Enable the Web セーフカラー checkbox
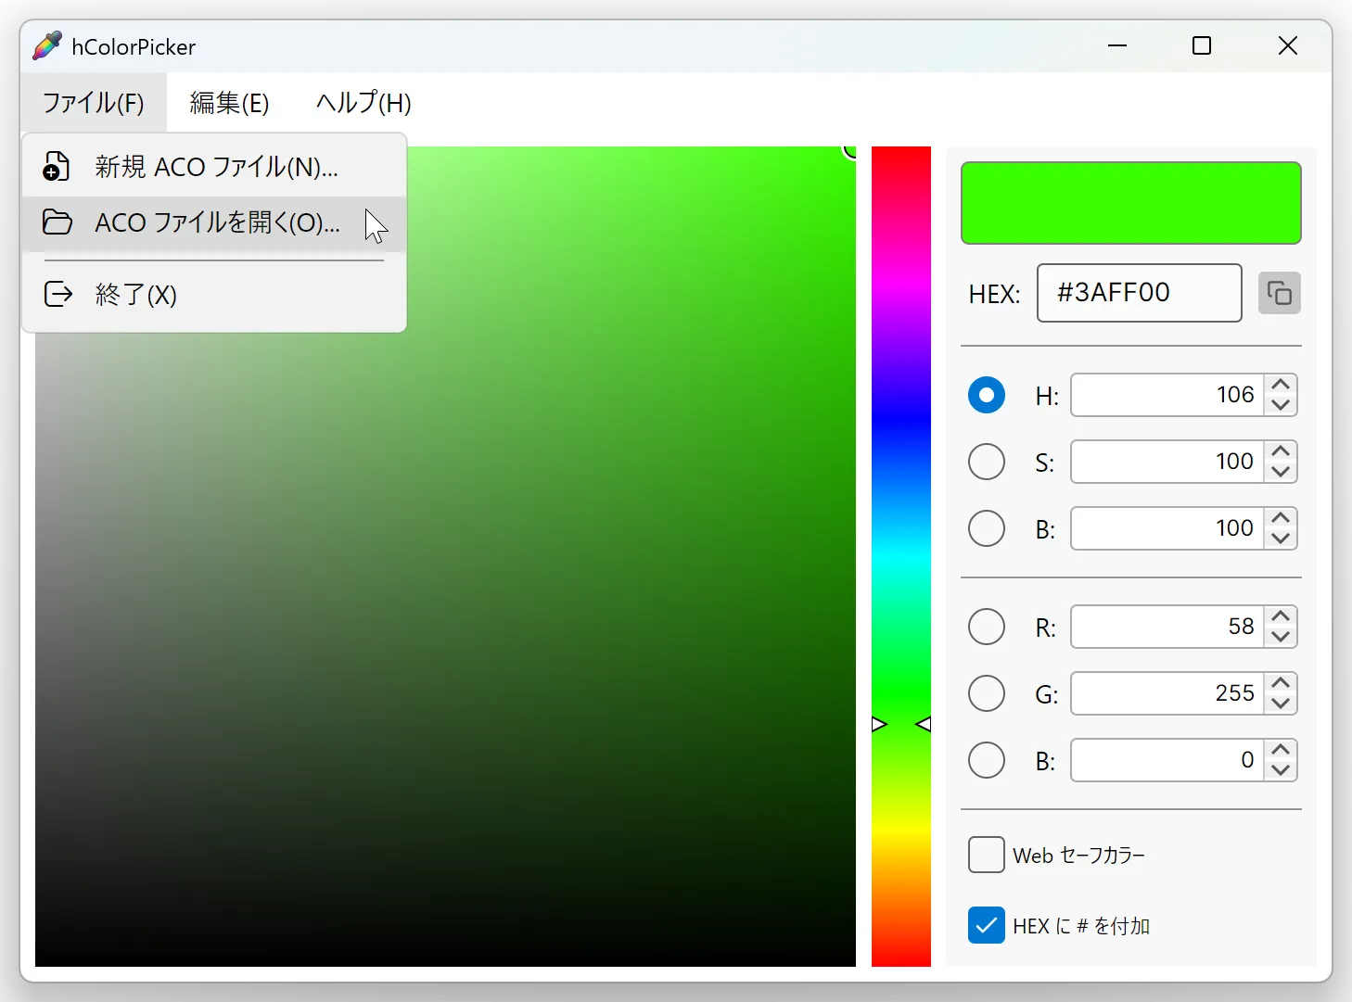This screenshot has height=1002, width=1352. pyautogui.click(x=986, y=855)
